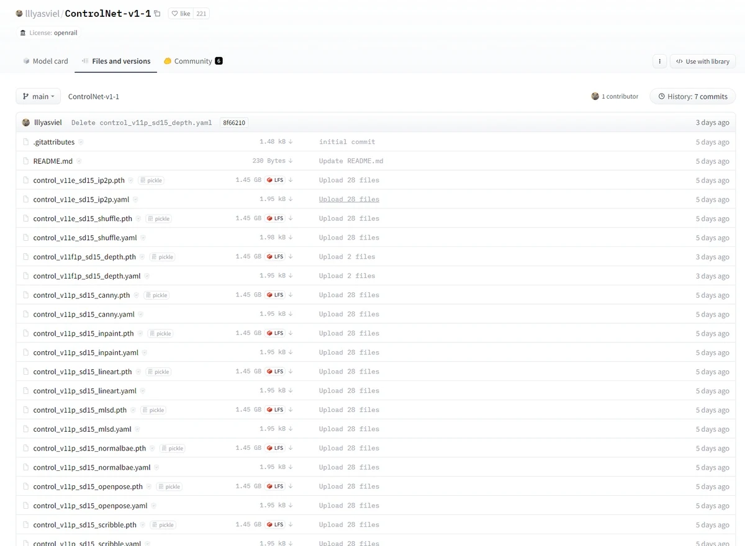Viewport: 745px width, 546px height.
Task: Click the License: openrail tag
Action: pos(49,33)
